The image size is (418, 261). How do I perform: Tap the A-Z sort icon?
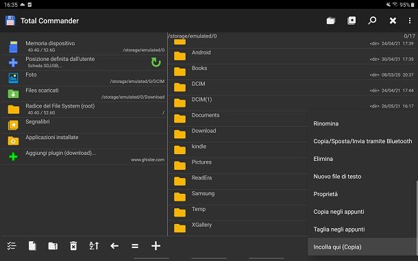[94, 246]
